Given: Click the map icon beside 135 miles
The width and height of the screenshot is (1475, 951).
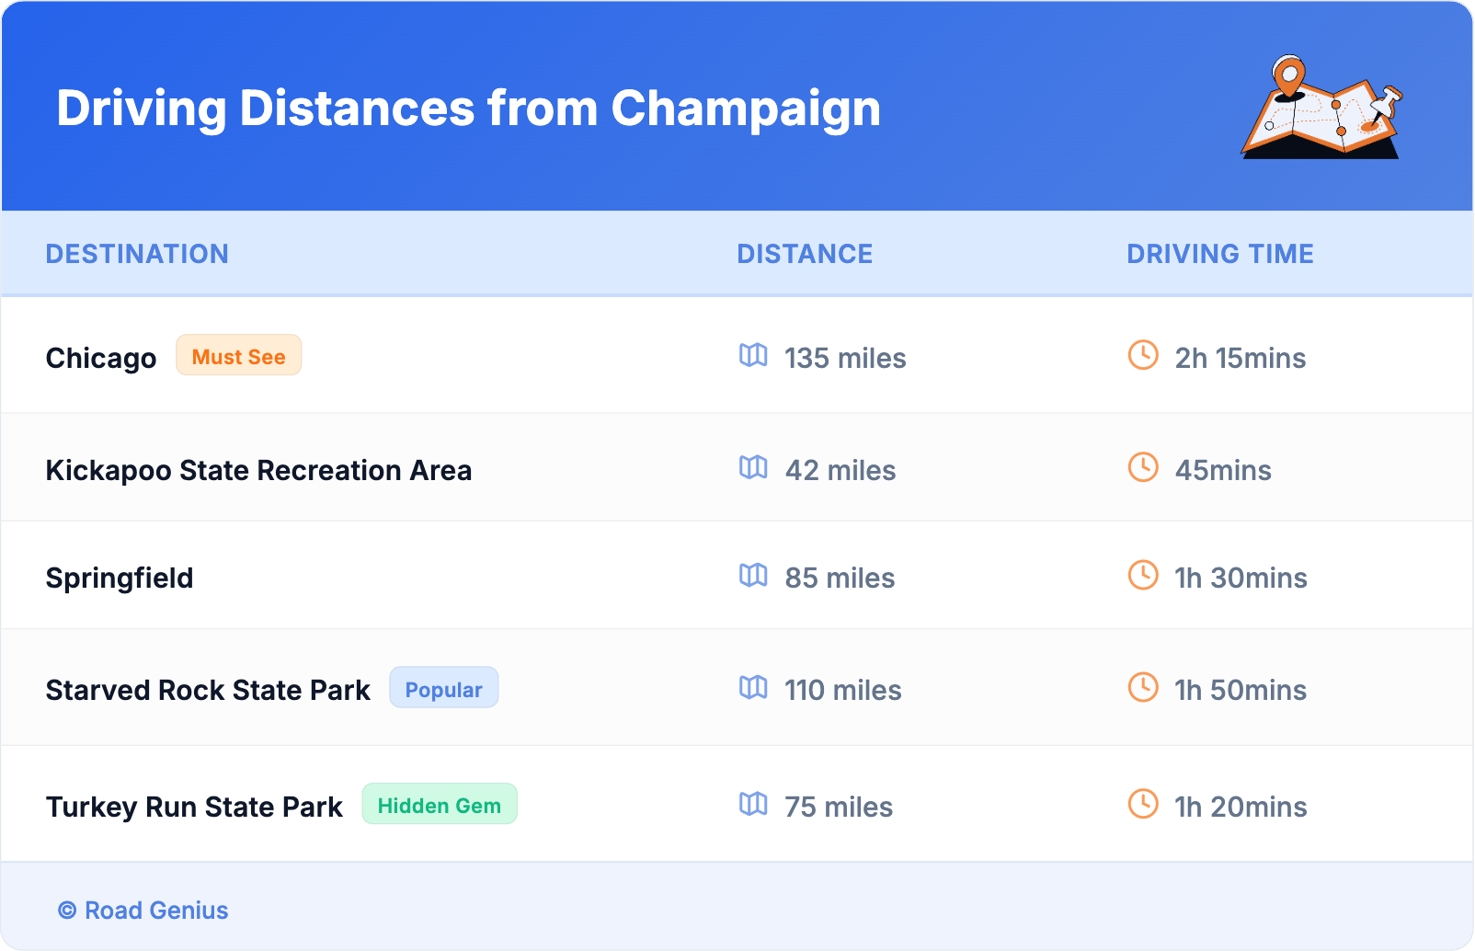Looking at the screenshot, I should click(x=753, y=355).
